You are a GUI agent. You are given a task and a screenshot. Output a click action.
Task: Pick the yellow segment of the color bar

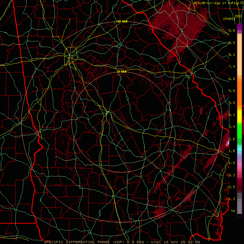[239, 116]
